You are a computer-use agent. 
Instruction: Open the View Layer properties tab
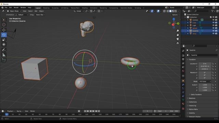pos(183,63)
